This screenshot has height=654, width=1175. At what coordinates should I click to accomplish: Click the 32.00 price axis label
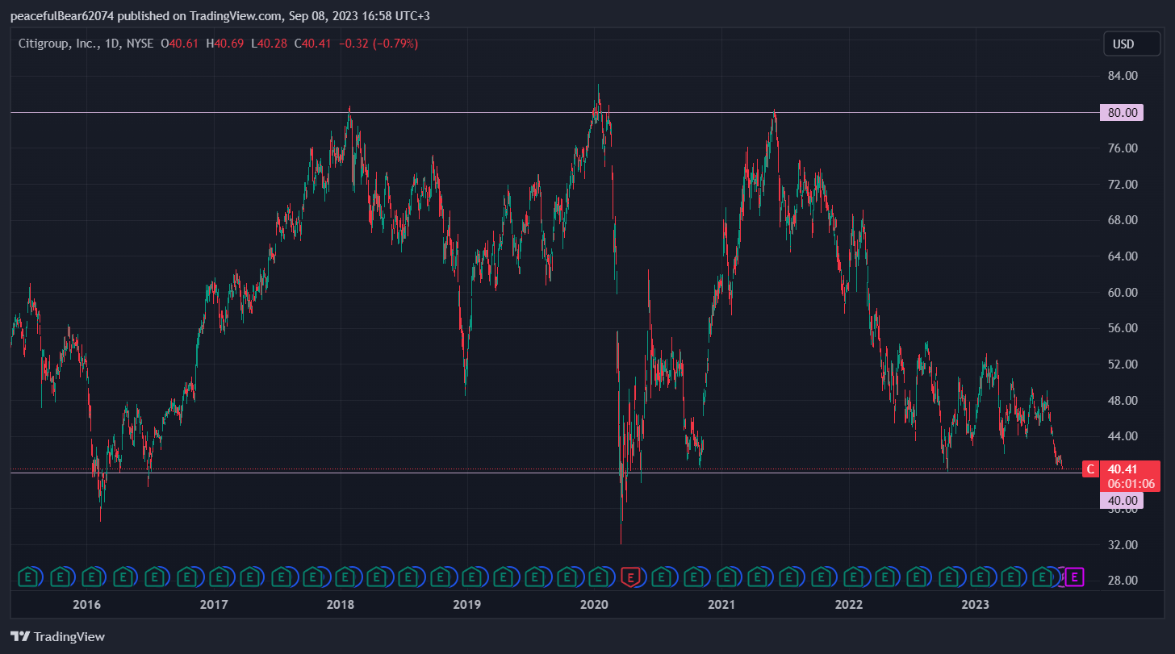click(x=1123, y=545)
